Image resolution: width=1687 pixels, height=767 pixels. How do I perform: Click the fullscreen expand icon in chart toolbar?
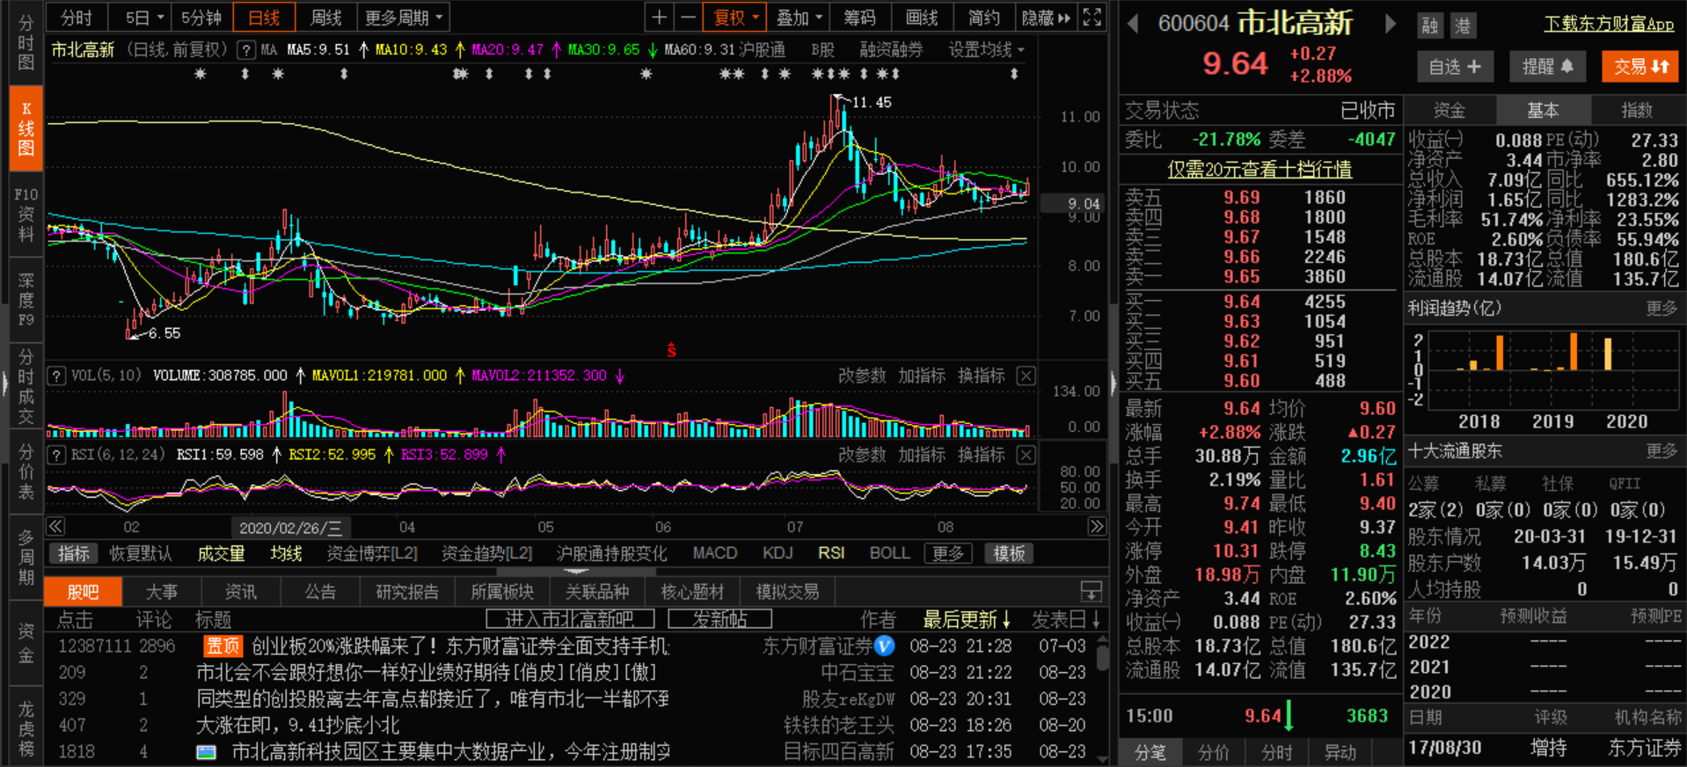[1092, 17]
